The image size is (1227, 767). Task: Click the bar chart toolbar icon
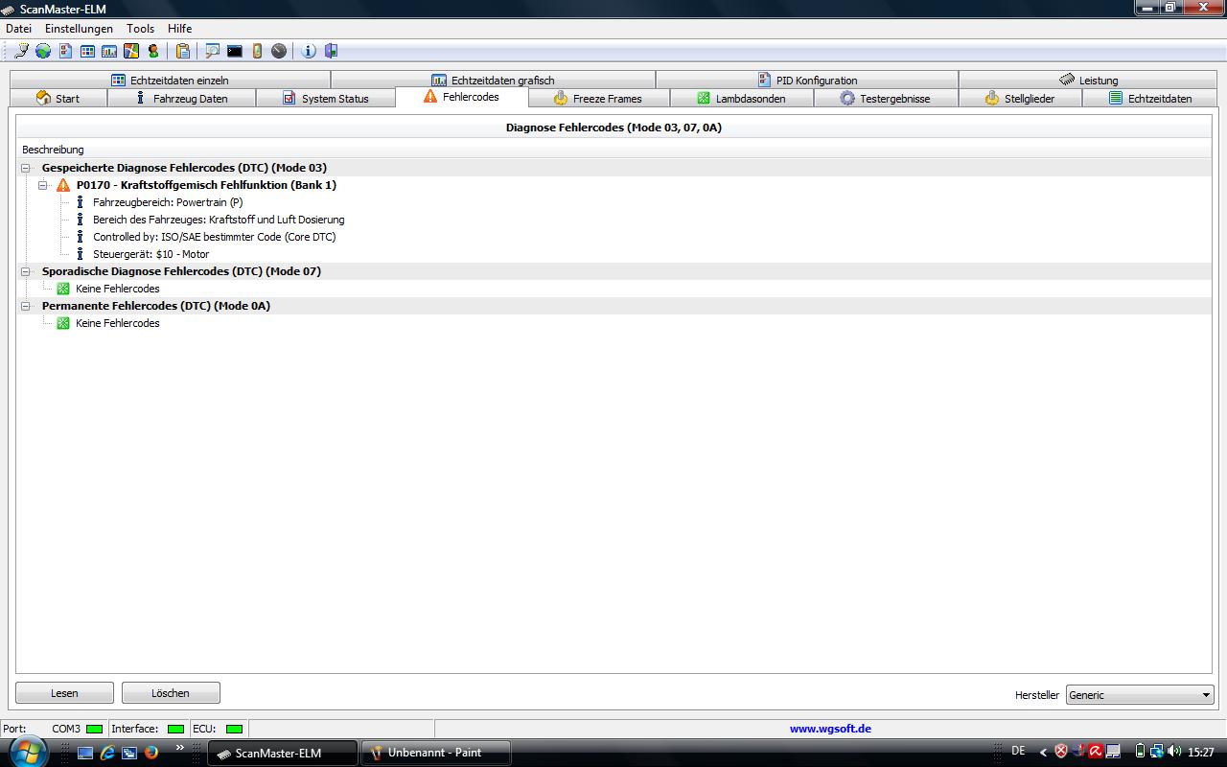pos(109,51)
